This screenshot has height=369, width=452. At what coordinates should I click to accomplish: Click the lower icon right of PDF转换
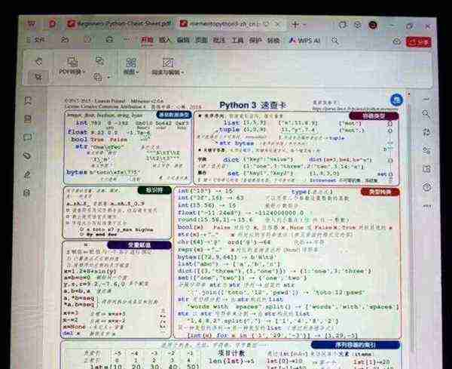[98, 77]
